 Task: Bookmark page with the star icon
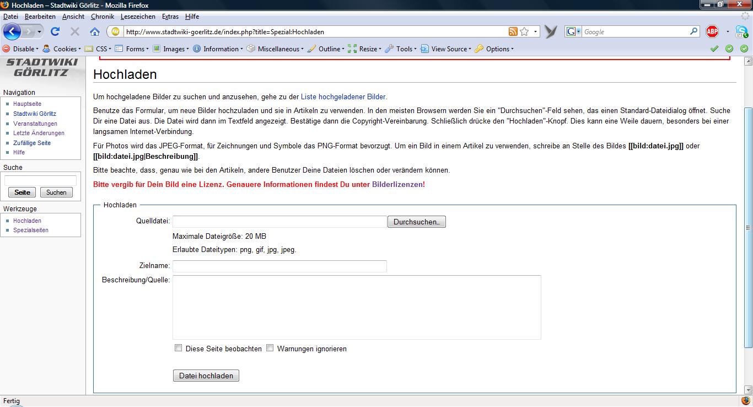pyautogui.click(x=524, y=32)
